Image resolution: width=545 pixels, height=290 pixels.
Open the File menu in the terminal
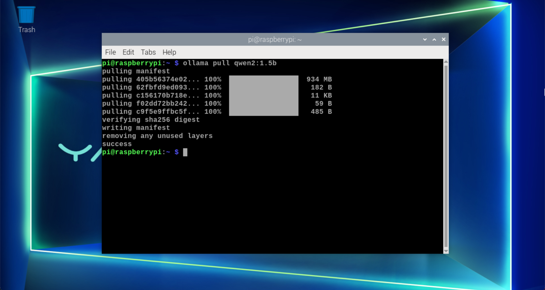tap(110, 52)
